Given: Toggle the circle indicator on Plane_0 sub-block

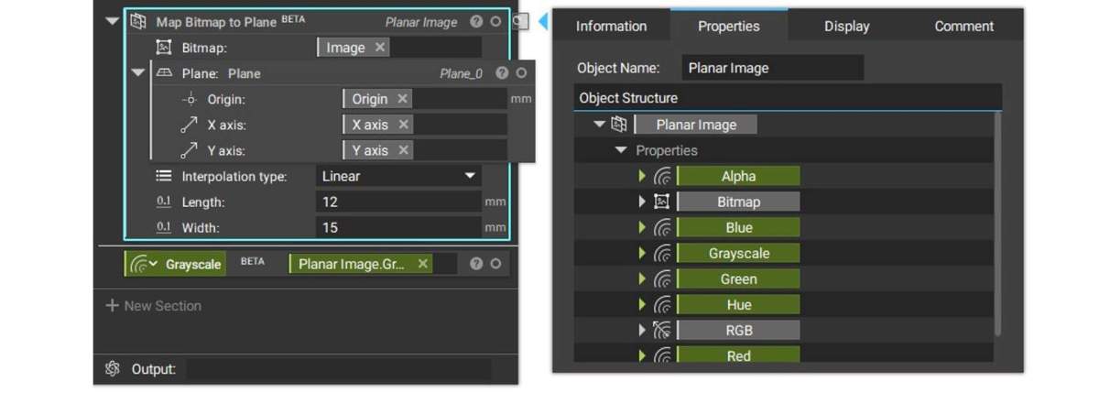Looking at the screenshot, I should tap(521, 73).
